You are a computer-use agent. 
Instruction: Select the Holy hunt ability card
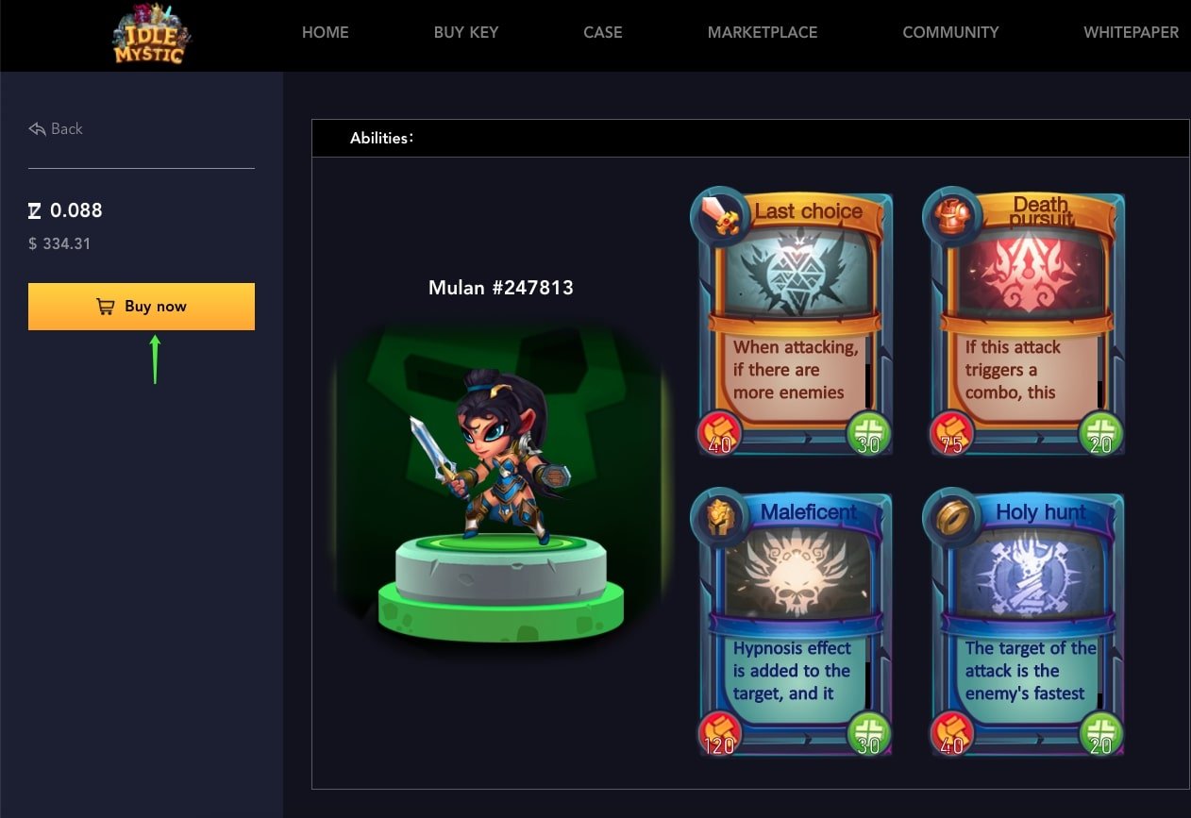pyautogui.click(x=1024, y=624)
